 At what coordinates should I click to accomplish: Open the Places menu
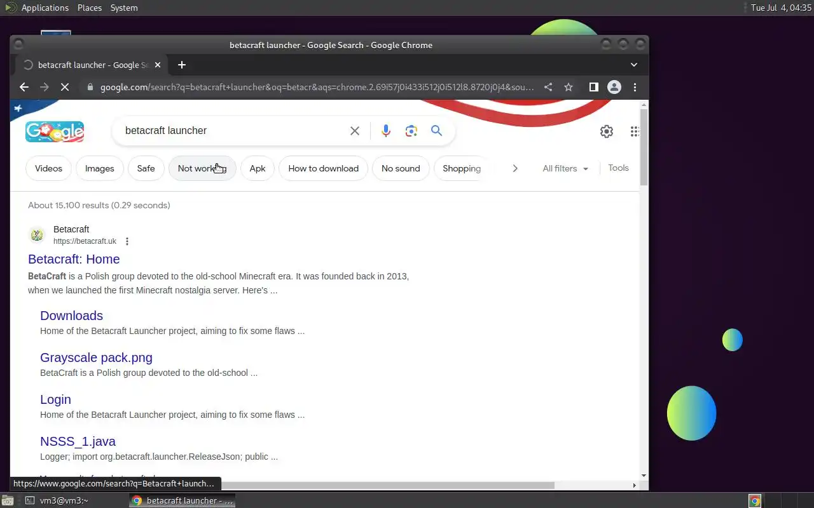(x=90, y=8)
